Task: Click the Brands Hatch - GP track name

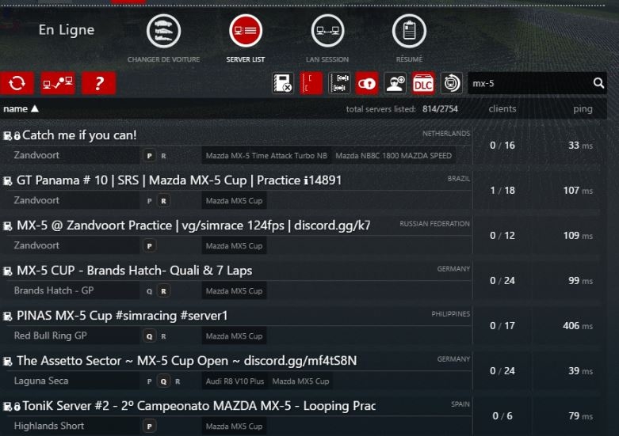Action: pos(54,290)
